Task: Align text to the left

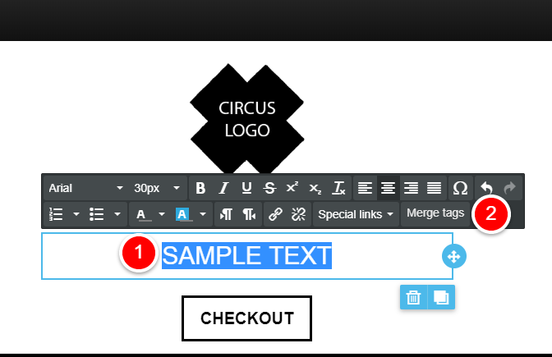Action: (365, 188)
